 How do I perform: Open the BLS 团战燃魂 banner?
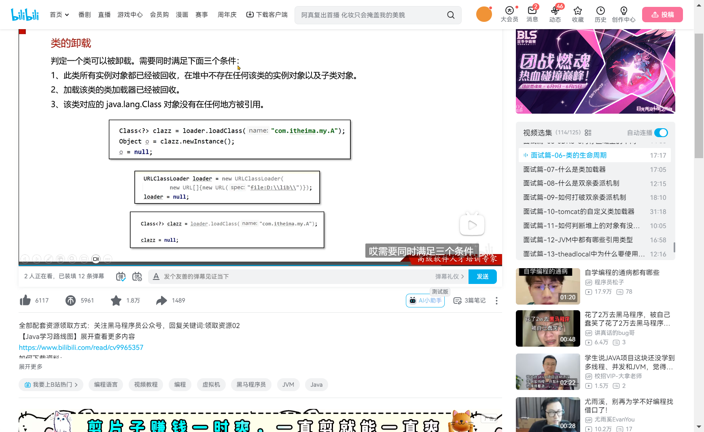(x=596, y=71)
